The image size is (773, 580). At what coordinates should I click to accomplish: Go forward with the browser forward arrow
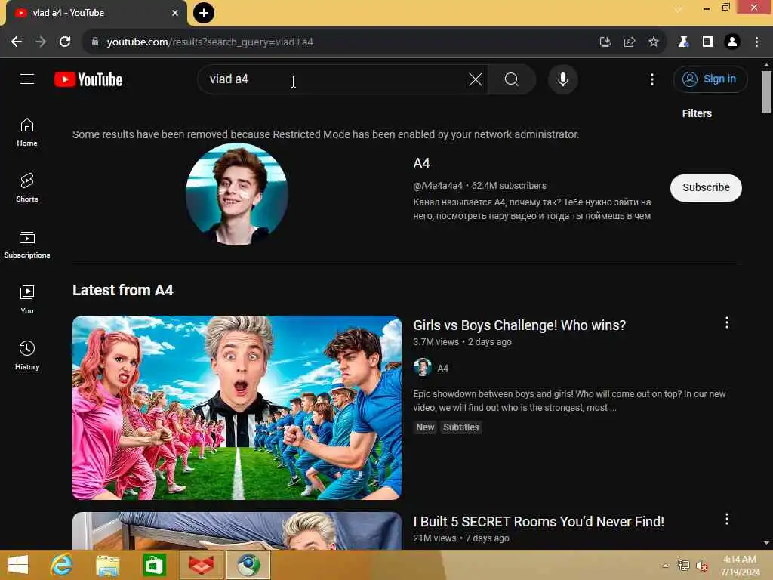[41, 42]
